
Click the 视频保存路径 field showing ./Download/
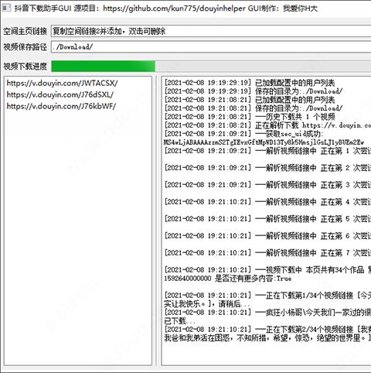[211, 46]
